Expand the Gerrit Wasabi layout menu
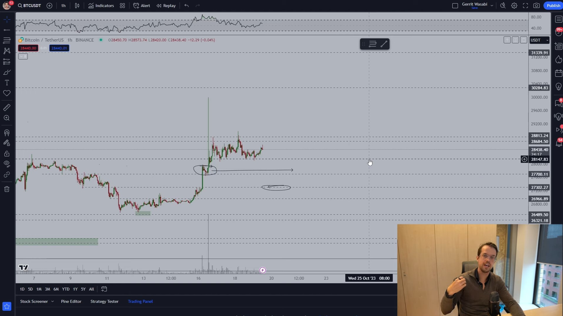This screenshot has height=316, width=563. coord(492,6)
